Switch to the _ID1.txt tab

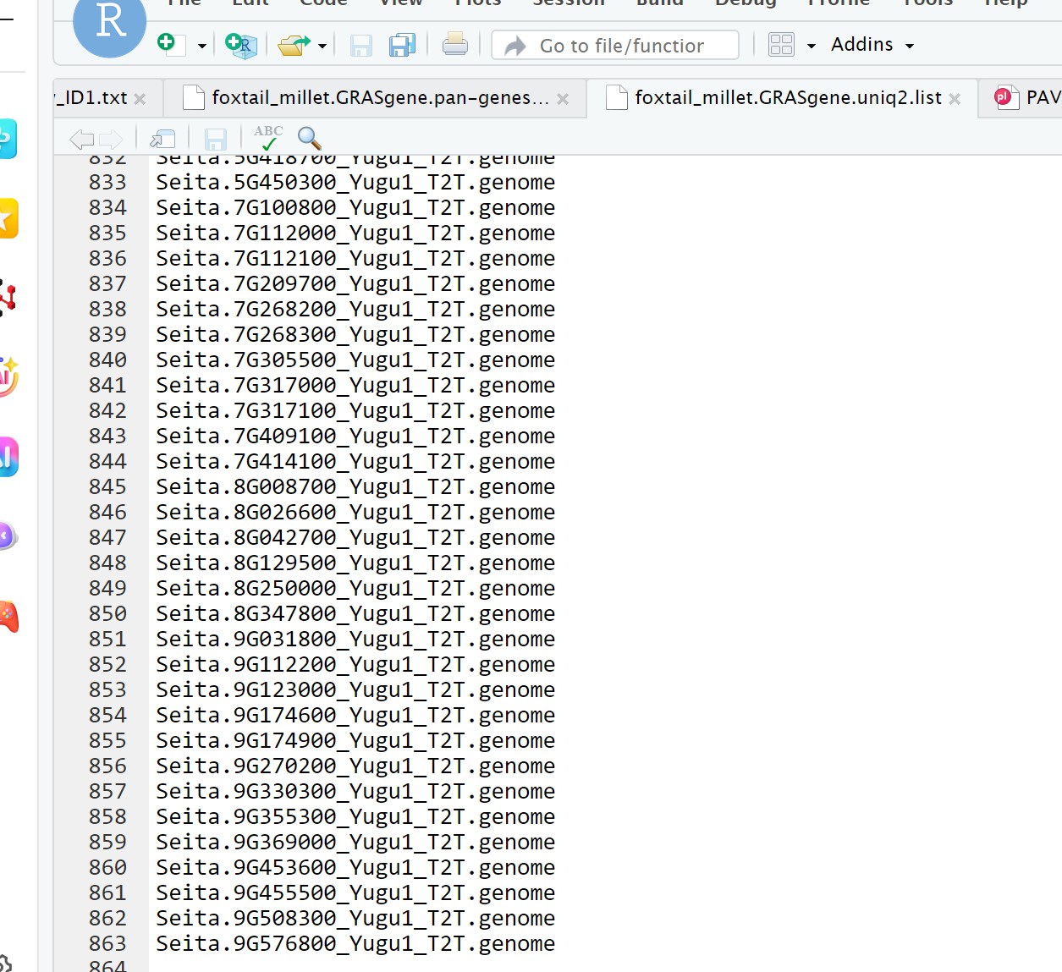click(91, 98)
